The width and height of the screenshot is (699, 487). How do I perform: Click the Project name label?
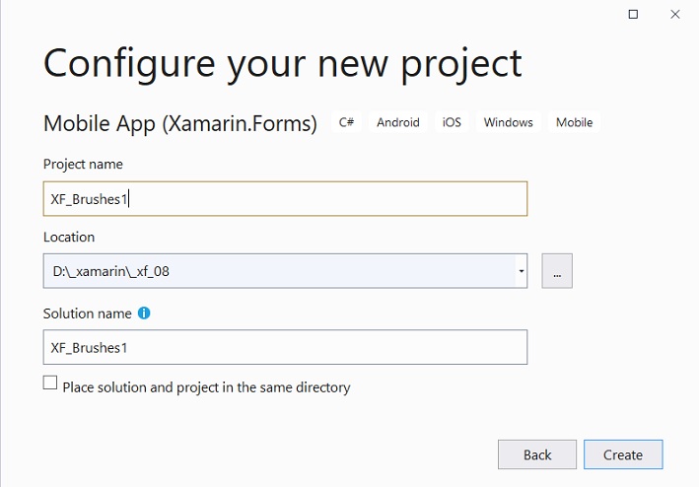pos(83,164)
